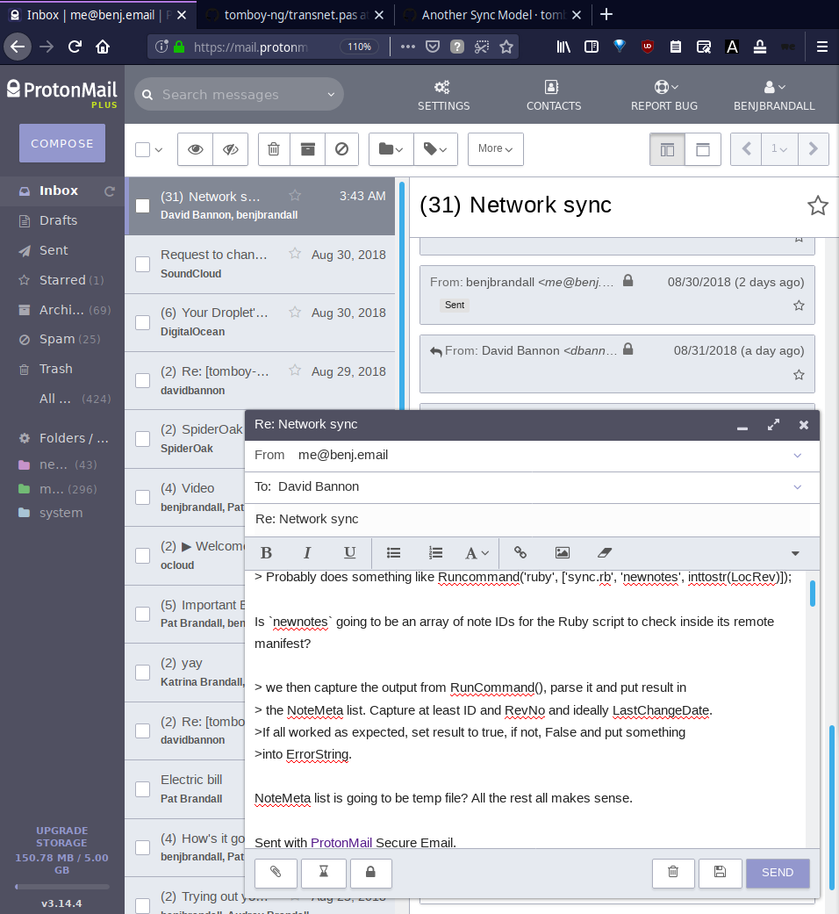Insert an image in composer
Viewport: 839px width, 914px height.
point(563,552)
